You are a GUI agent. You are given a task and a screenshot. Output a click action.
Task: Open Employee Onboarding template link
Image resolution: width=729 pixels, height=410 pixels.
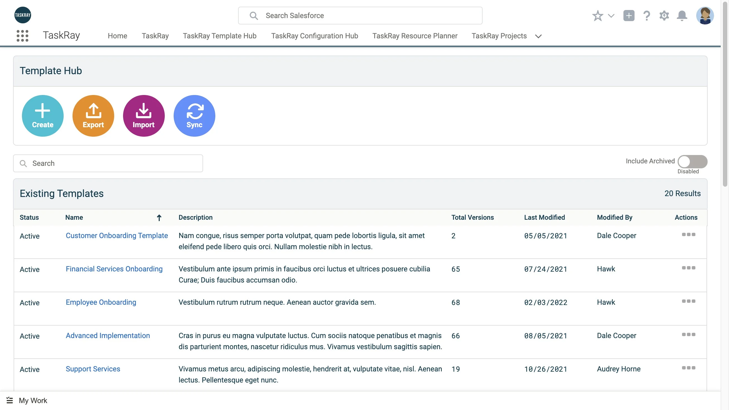pos(101,302)
